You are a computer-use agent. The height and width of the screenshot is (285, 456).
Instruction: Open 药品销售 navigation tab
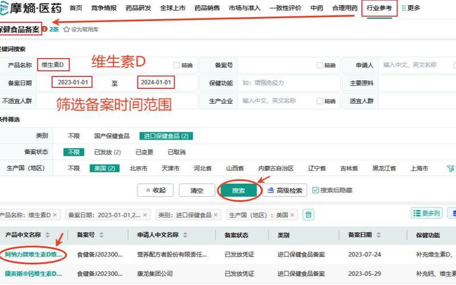[x=207, y=8]
